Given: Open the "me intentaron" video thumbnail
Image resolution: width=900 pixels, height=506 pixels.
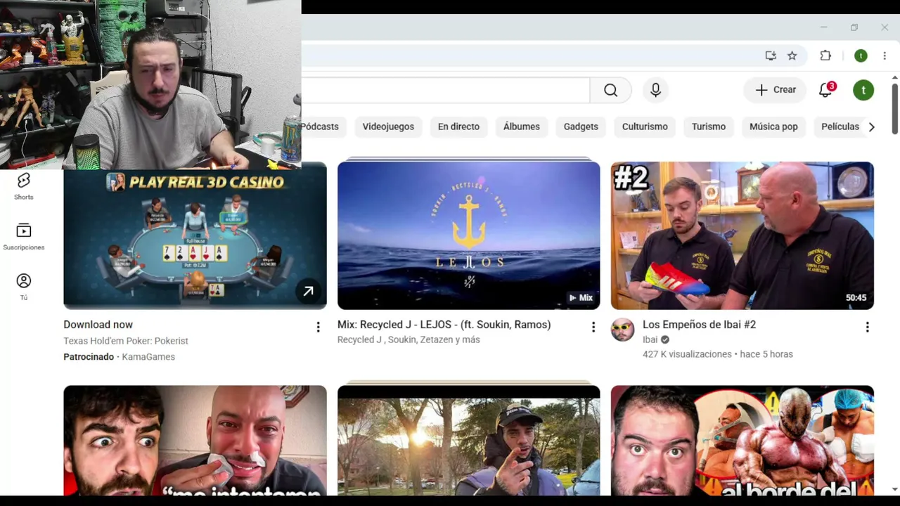Looking at the screenshot, I should tap(195, 441).
